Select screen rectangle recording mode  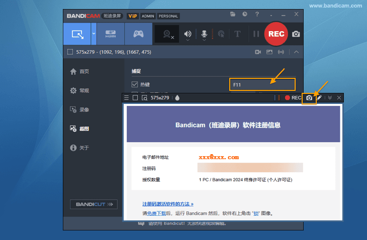pos(77,34)
